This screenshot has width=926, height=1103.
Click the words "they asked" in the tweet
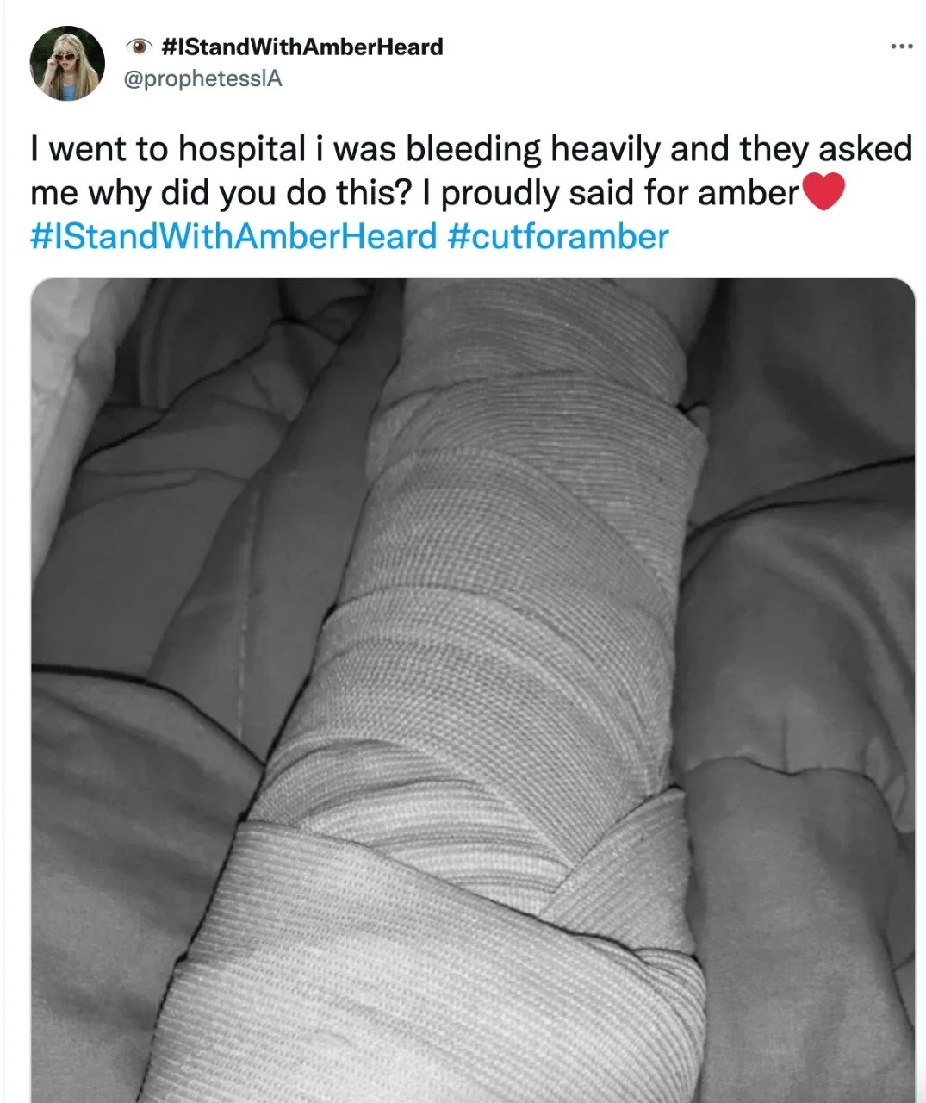(825, 149)
